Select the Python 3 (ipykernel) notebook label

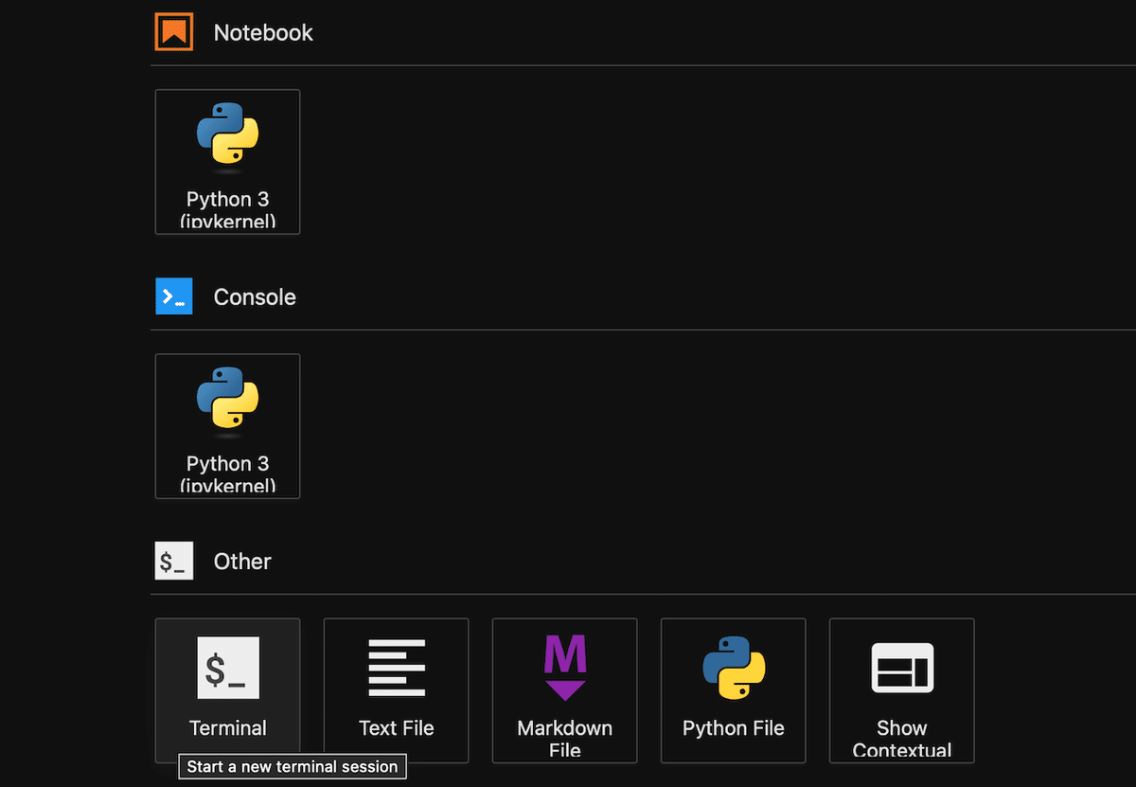[x=227, y=207]
